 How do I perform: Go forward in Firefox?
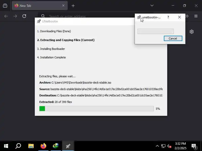coord(15,16)
